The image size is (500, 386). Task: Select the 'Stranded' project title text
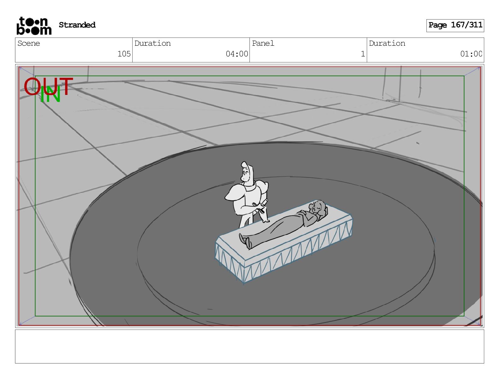click(x=77, y=25)
